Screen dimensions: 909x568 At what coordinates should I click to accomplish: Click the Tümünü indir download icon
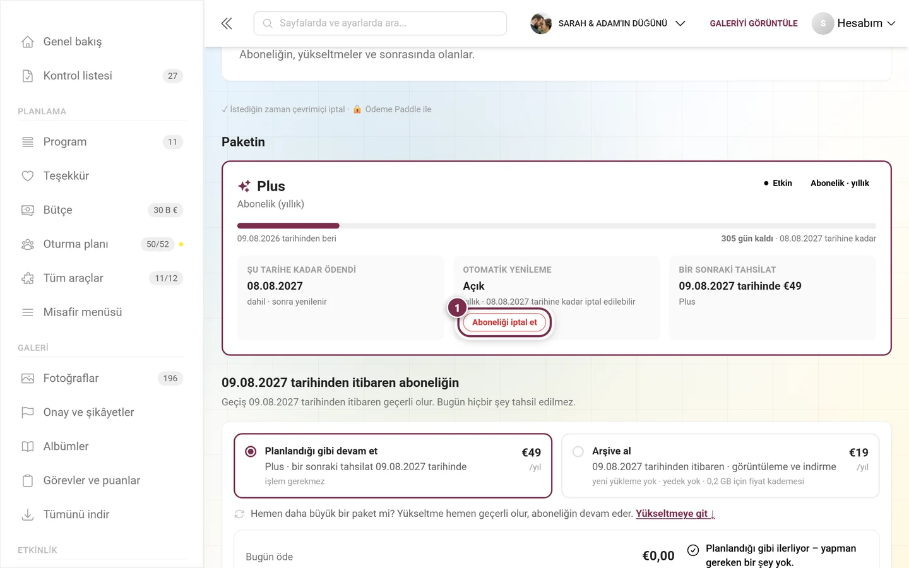(28, 515)
